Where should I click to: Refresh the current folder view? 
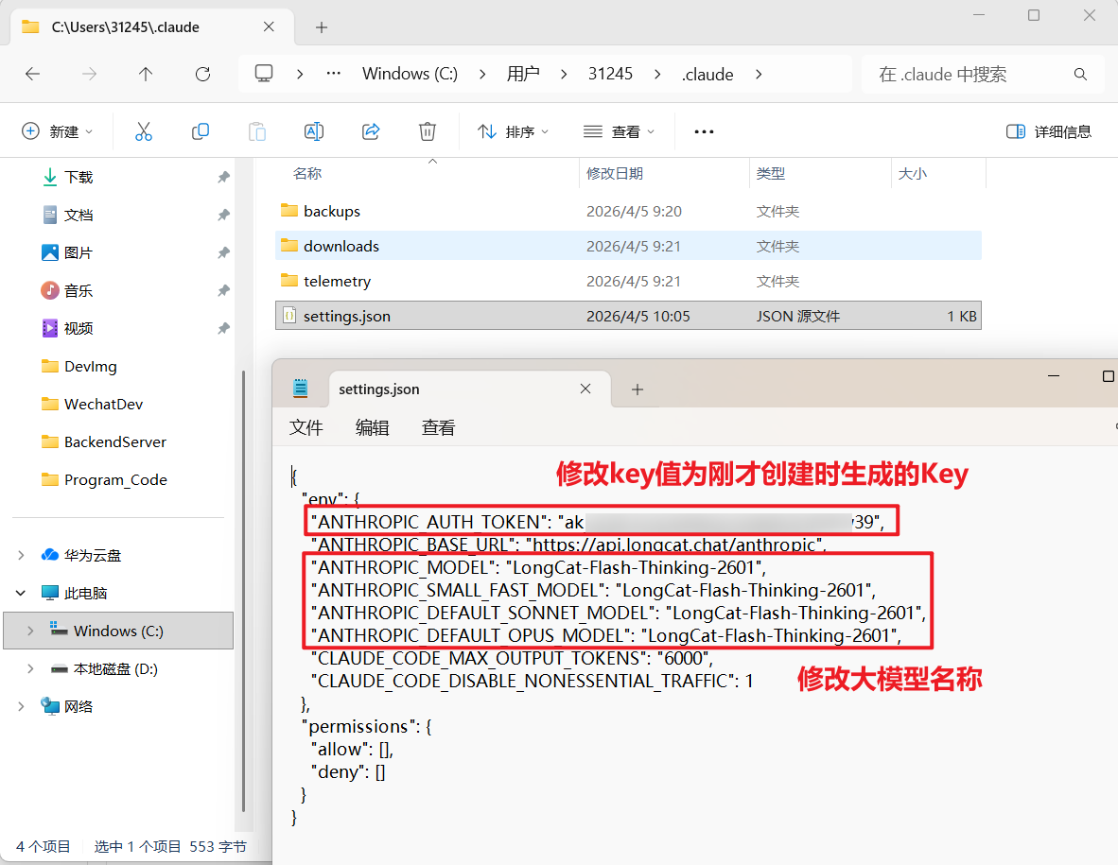pos(202,74)
